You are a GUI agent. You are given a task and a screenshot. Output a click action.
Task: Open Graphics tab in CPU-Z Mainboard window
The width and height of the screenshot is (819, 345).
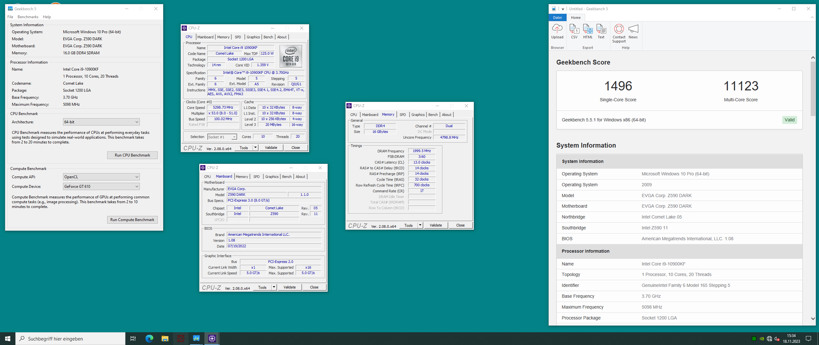[272, 177]
